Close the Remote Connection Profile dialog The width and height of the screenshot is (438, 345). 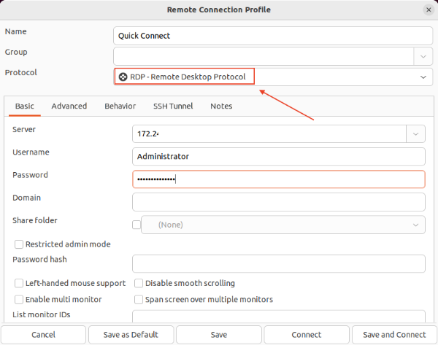pos(429,9)
